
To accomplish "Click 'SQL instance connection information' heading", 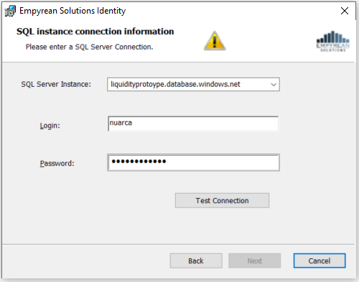I will click(95, 32).
